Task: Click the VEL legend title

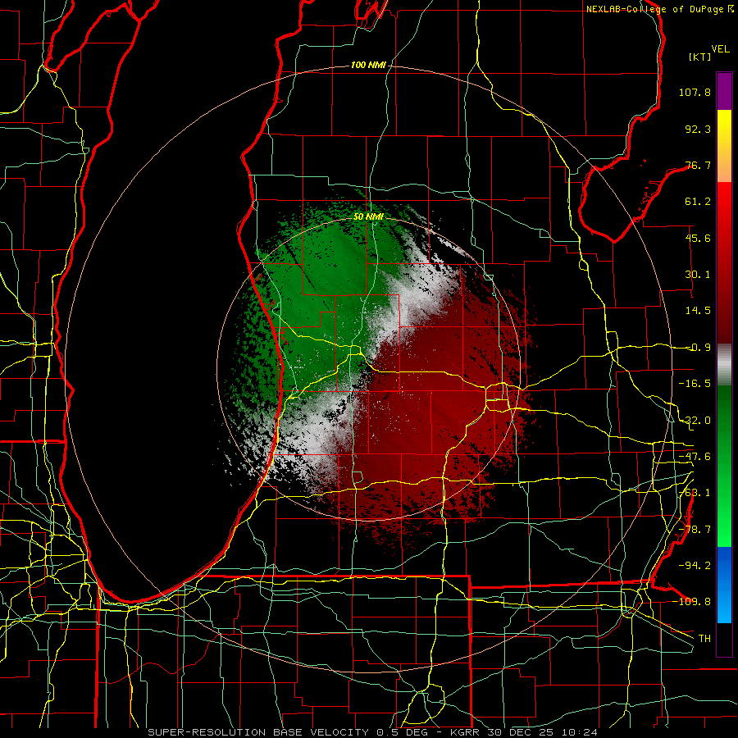Action: click(x=720, y=48)
